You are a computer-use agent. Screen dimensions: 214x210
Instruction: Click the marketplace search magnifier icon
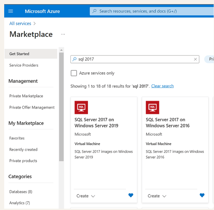click(x=74, y=59)
